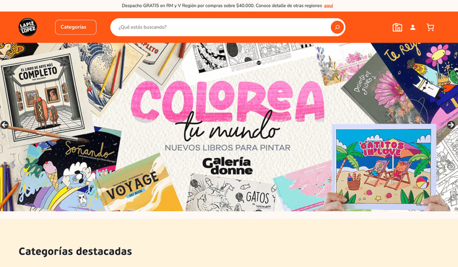Open the shopping cart icon
The image size is (458, 267).
click(430, 27)
